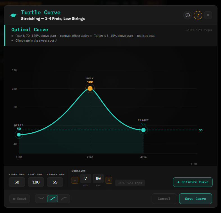Click the 0:00 time axis label
This screenshot has width=221, height=213.
pos(19,157)
